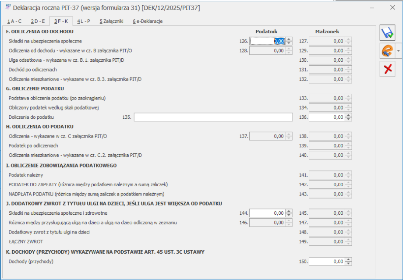This screenshot has height=280, width=403.
Task: Click field 144 social and health contributions
Action: (x=267, y=213)
